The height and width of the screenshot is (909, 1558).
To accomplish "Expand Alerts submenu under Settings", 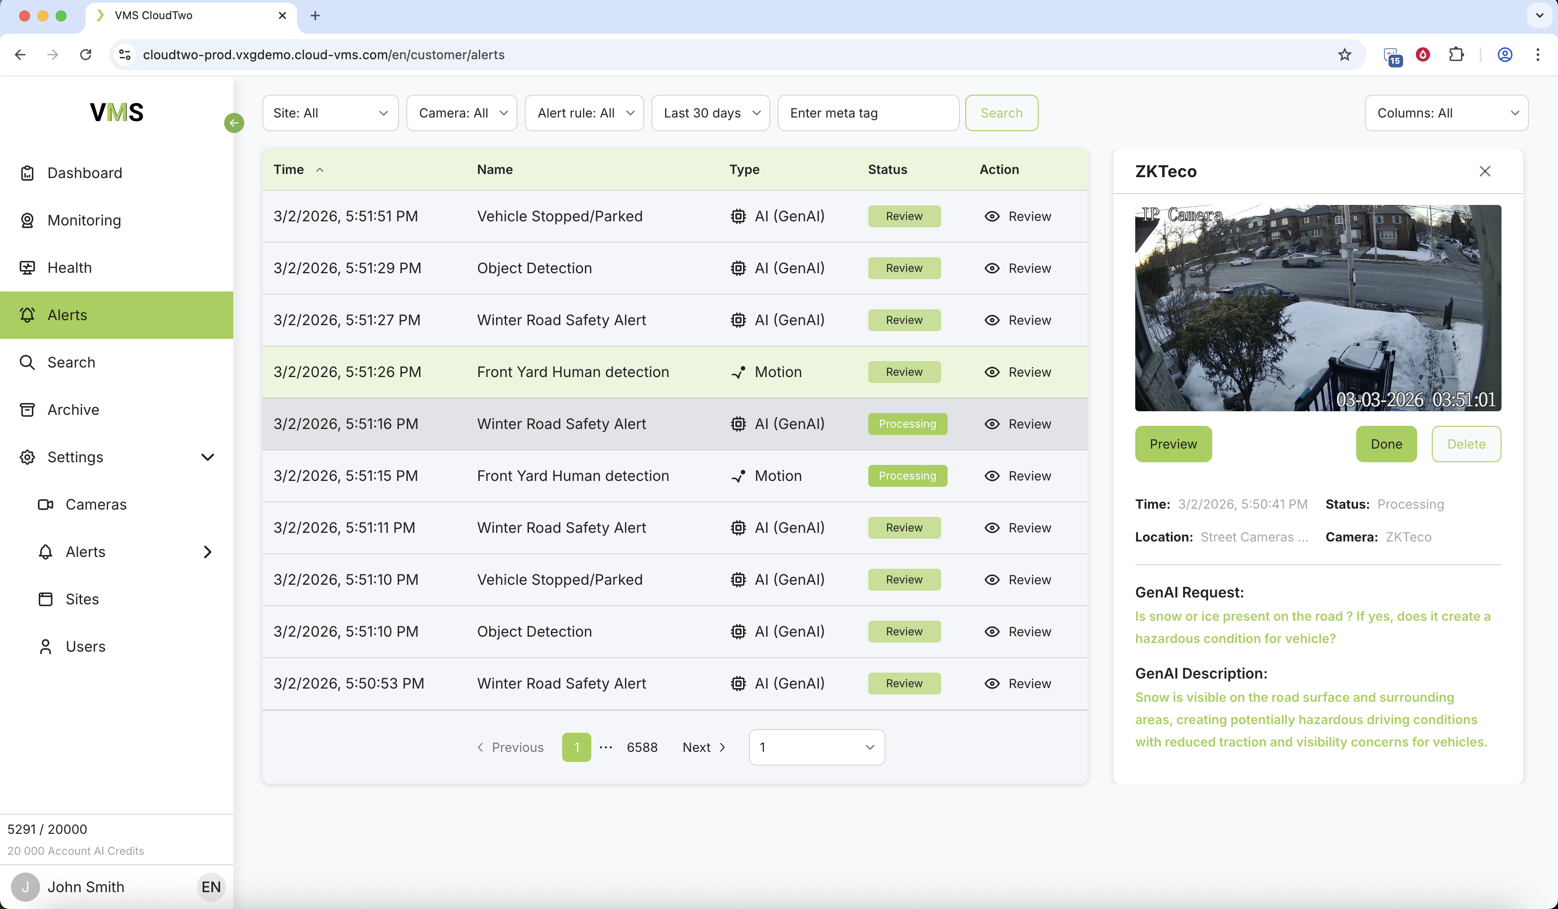I will tap(208, 552).
